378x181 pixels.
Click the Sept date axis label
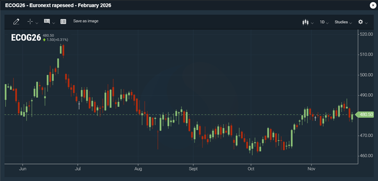tap(193, 169)
